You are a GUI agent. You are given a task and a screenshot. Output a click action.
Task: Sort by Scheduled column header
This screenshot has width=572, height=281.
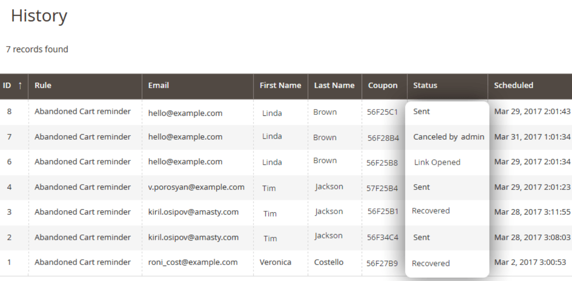tap(513, 85)
